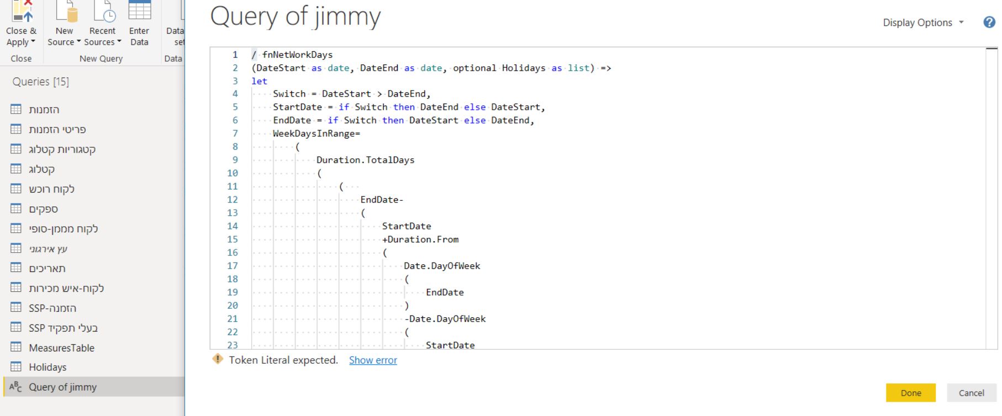The width and height of the screenshot is (1002, 416).
Task: Click line 4 Switch assignment
Action: click(x=351, y=94)
